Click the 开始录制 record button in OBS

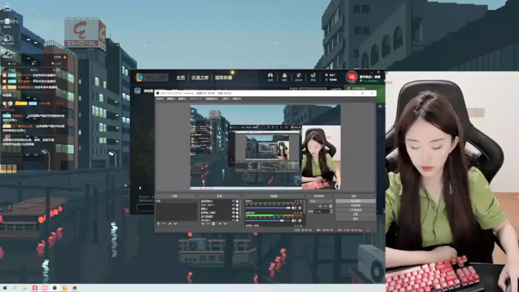click(x=356, y=206)
